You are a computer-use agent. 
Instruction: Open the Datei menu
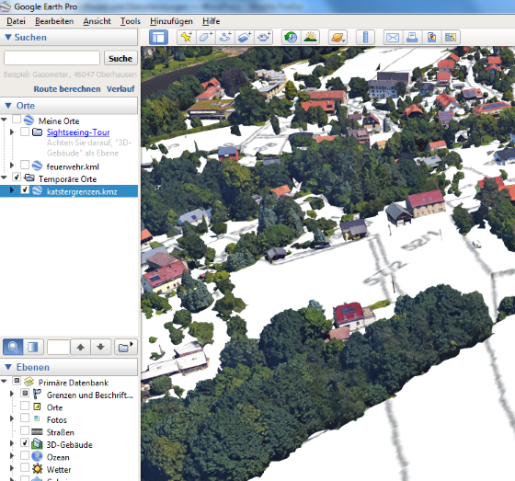tap(16, 21)
